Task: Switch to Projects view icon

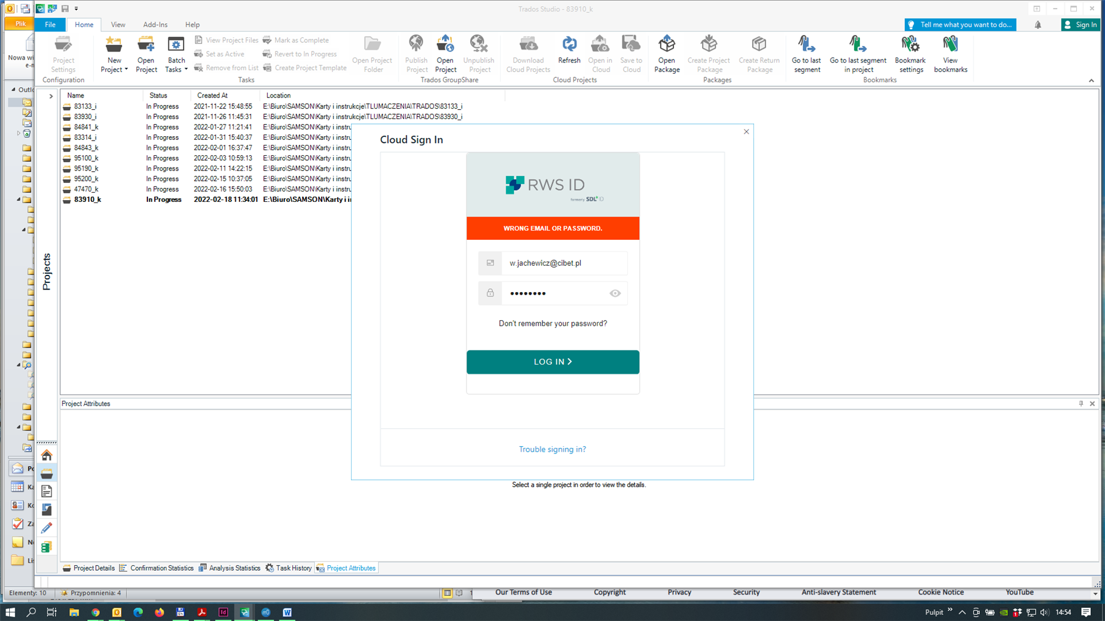Action: tap(47, 473)
